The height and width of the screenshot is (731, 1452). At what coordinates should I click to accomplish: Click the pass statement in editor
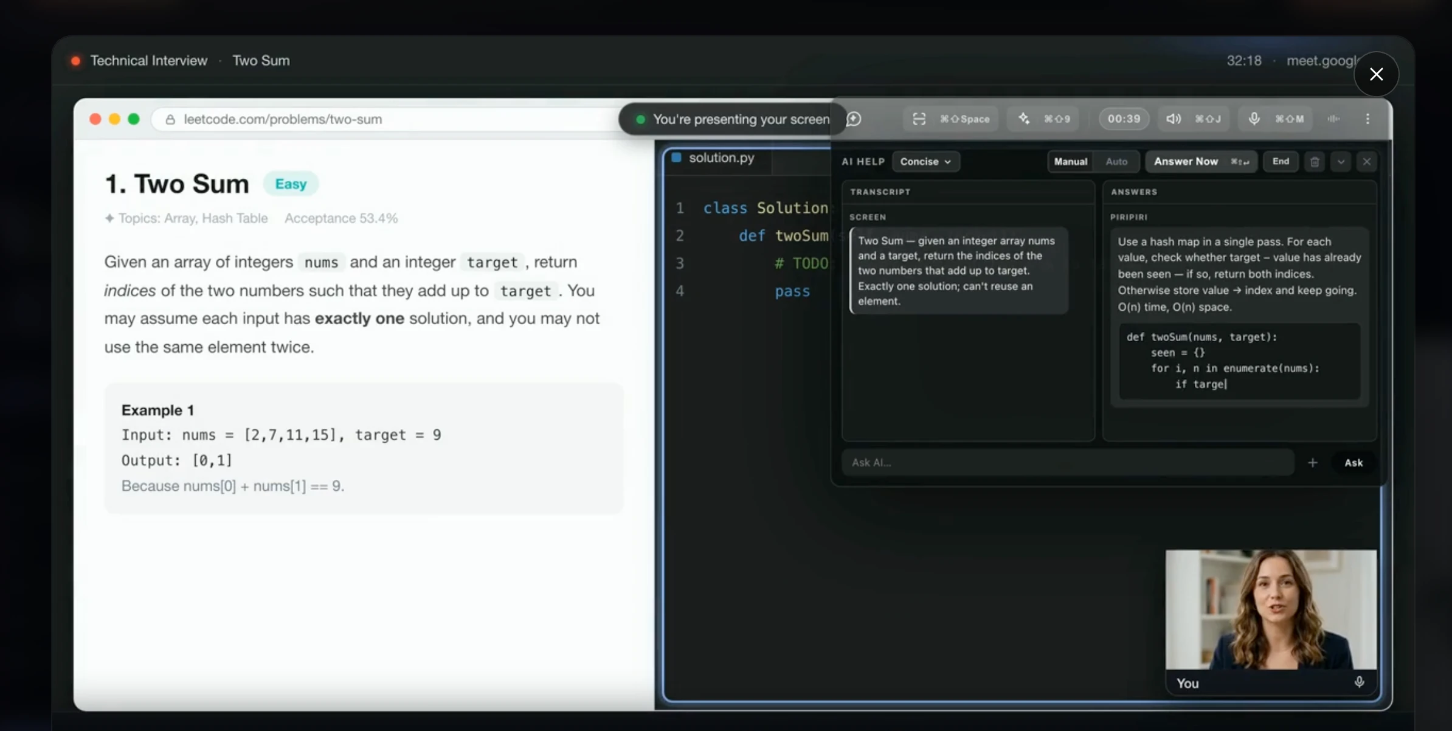pyautogui.click(x=792, y=291)
